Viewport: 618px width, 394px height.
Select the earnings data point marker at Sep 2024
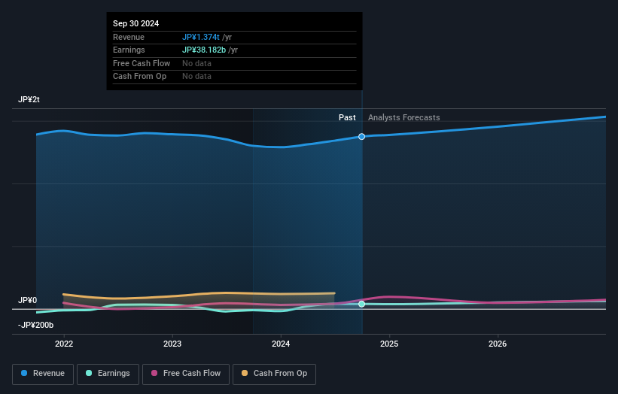(x=361, y=304)
